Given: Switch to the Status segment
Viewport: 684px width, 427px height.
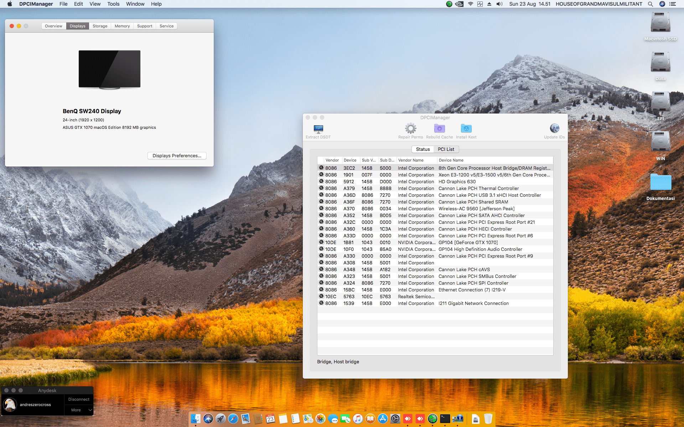Looking at the screenshot, I should click(x=423, y=149).
